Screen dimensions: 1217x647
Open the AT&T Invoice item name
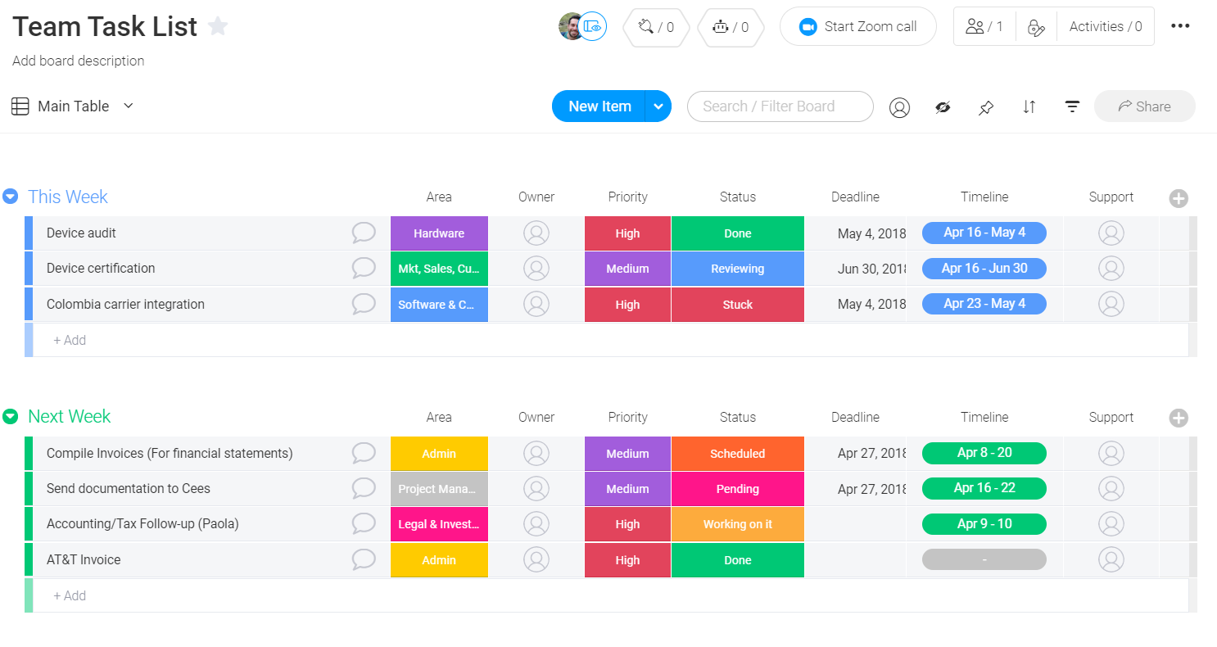point(84,560)
